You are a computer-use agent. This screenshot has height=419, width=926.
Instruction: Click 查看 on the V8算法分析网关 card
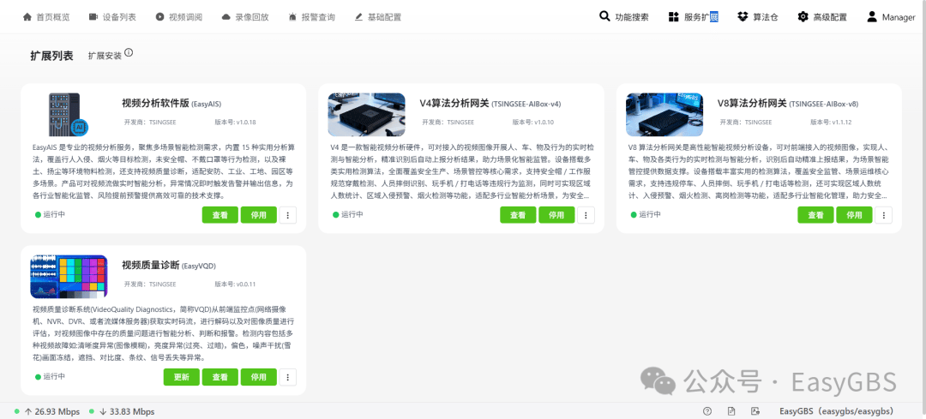point(815,215)
